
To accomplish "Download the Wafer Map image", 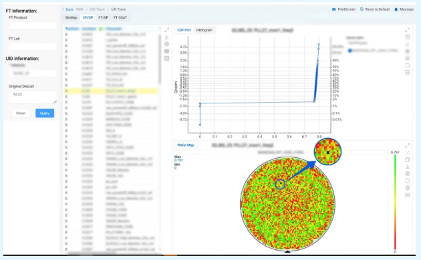I will coord(408,167).
